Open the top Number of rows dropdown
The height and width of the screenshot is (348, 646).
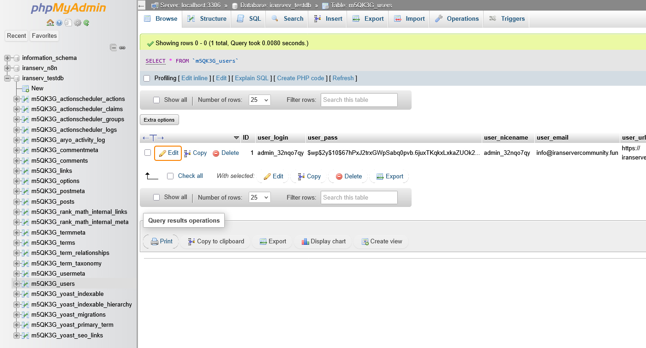(x=259, y=100)
